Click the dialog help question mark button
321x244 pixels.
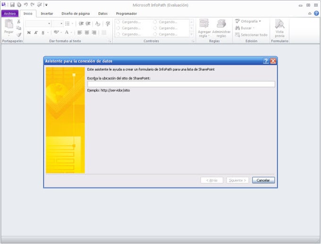click(x=266, y=61)
